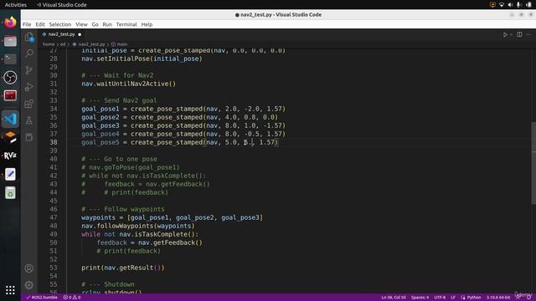
Task: Open the Extensions view
Action: pos(29,104)
